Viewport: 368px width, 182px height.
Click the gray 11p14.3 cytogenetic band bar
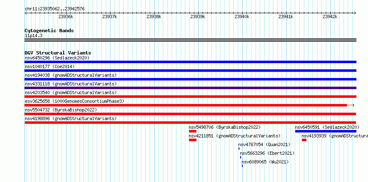click(x=190, y=40)
